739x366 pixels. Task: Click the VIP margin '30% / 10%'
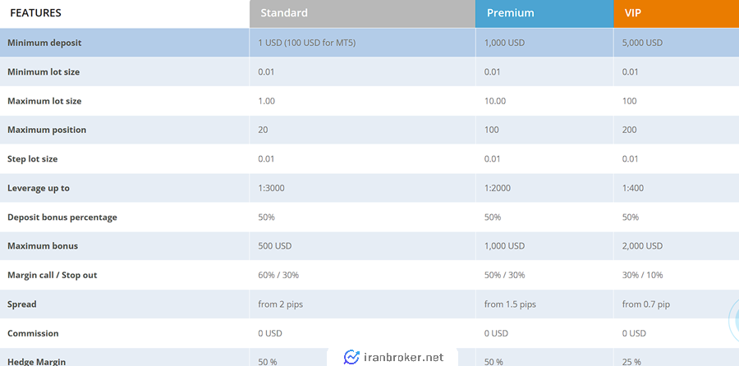(642, 275)
